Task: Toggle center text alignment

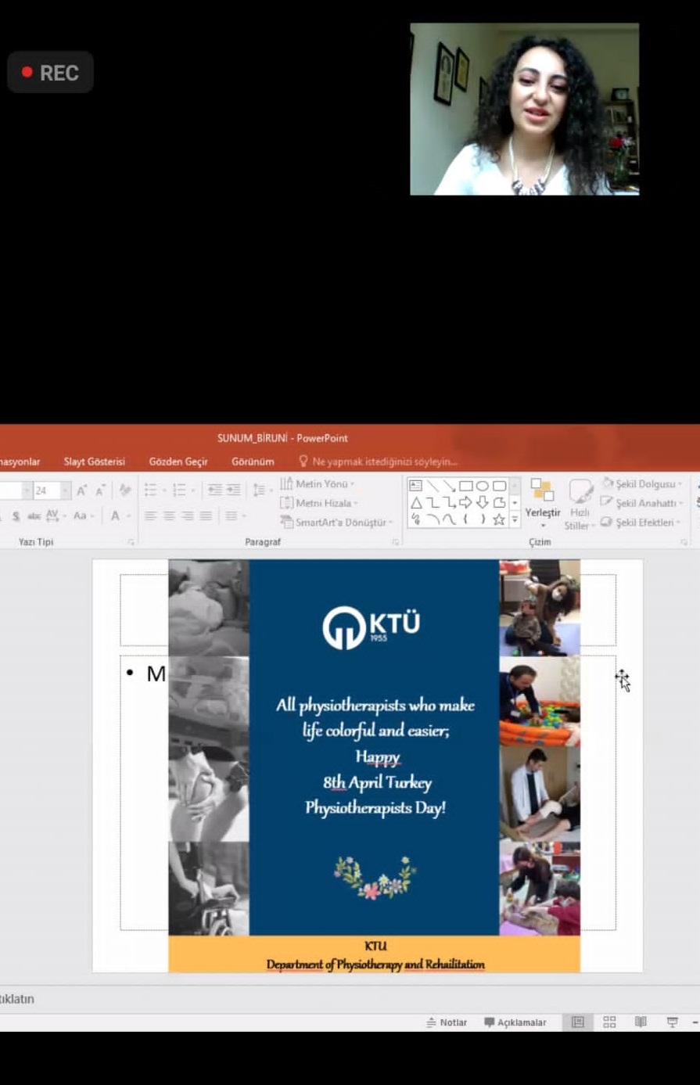Action: [x=168, y=516]
